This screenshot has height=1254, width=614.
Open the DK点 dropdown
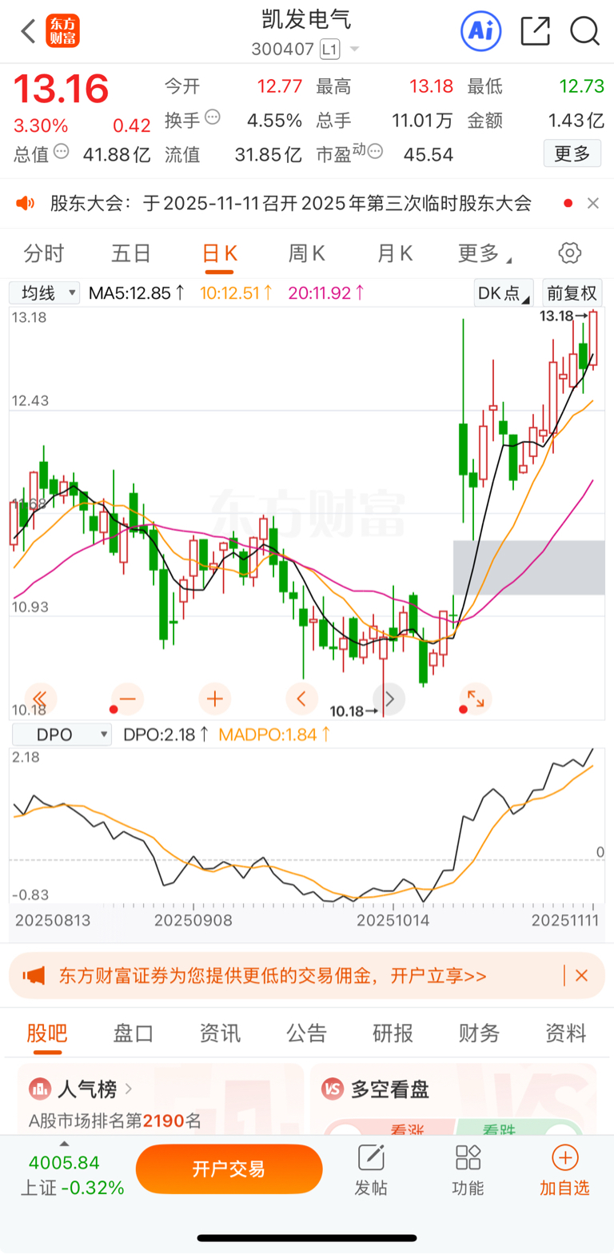pyautogui.click(x=503, y=293)
